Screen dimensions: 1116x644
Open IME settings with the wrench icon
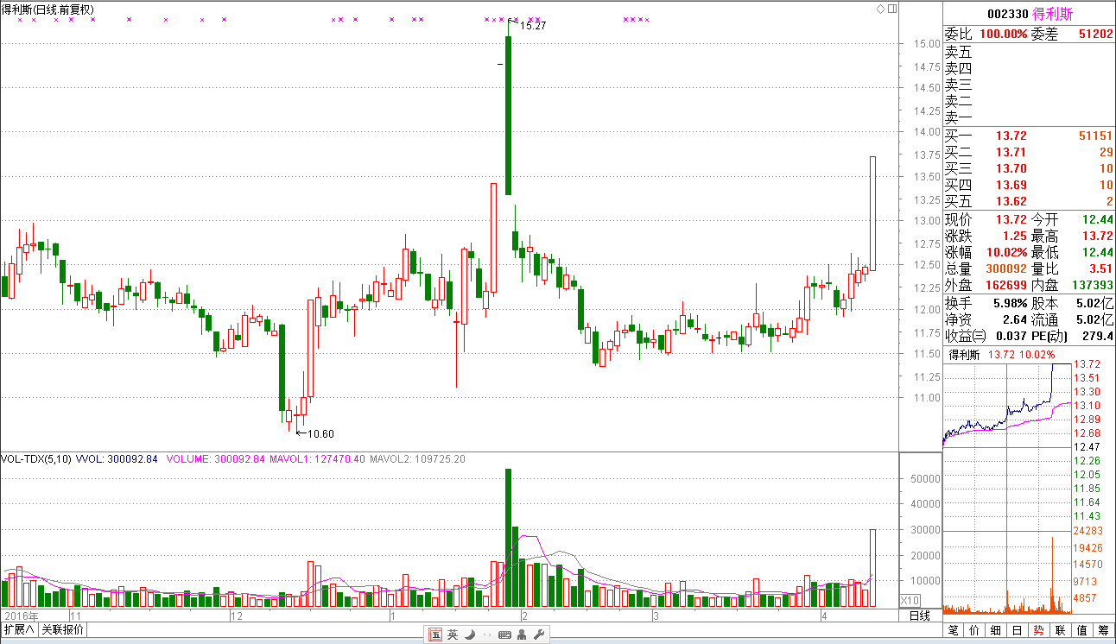click(538, 635)
